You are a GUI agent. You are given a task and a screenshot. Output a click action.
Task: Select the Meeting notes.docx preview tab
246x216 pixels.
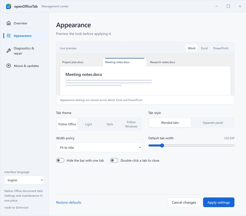click(125, 62)
